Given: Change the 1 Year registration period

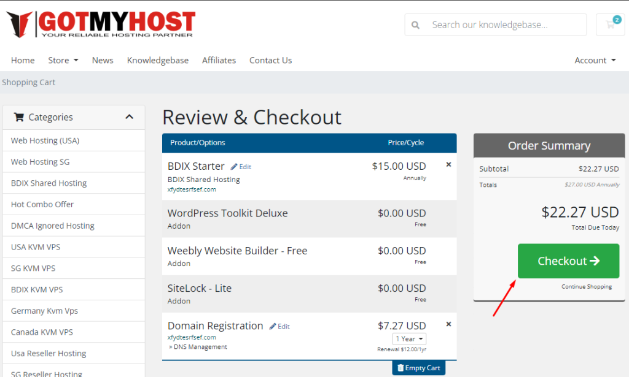Looking at the screenshot, I should point(409,339).
